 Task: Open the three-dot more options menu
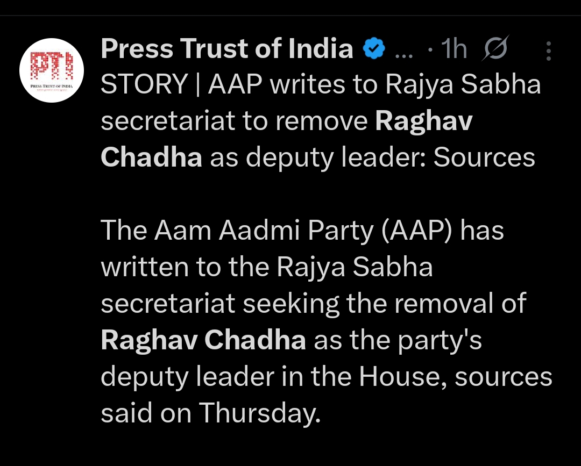(x=548, y=51)
